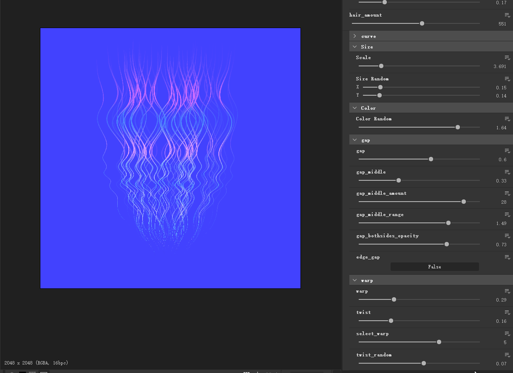Click the gap_middle_range value field 1.49
The image size is (513, 373).
click(x=501, y=224)
